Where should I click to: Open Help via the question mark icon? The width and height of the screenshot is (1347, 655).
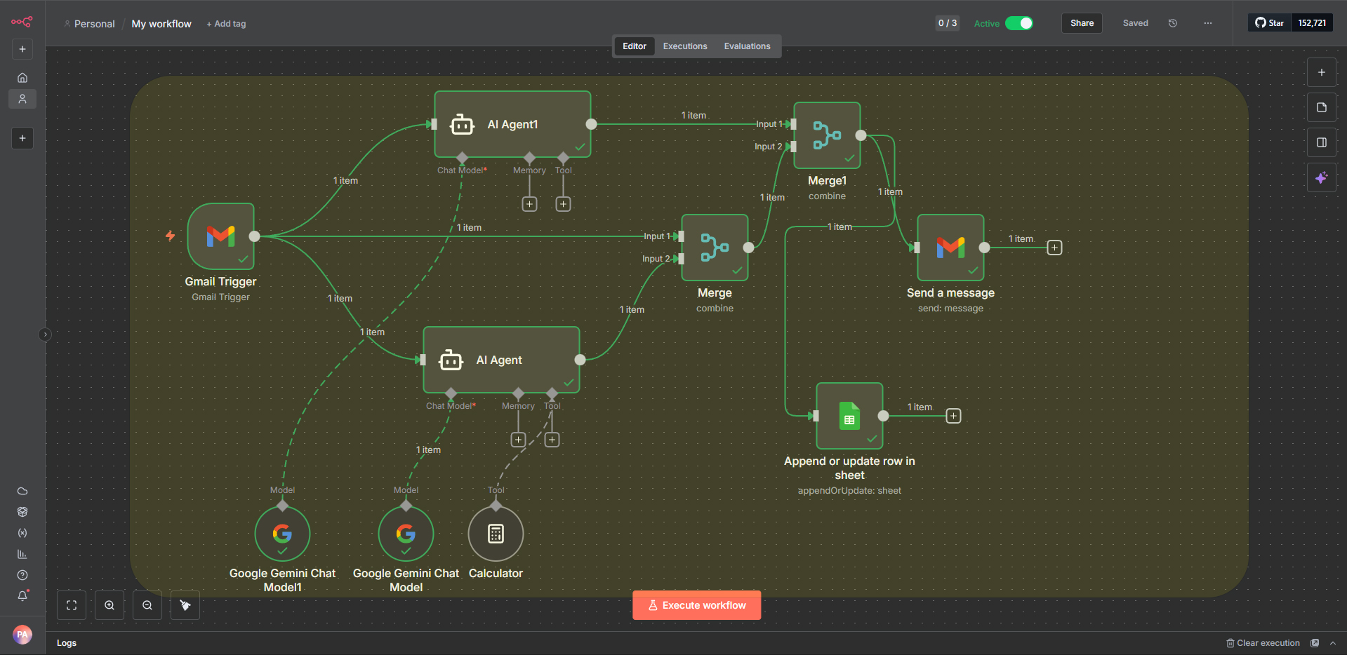pos(22,575)
